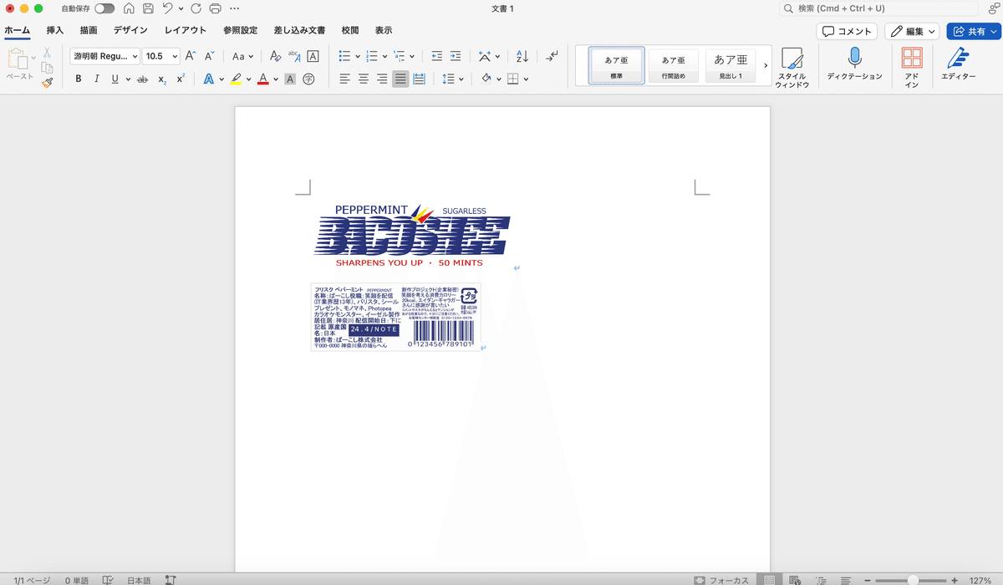
Task: Toggle underline formatting
Action: pyautogui.click(x=114, y=79)
